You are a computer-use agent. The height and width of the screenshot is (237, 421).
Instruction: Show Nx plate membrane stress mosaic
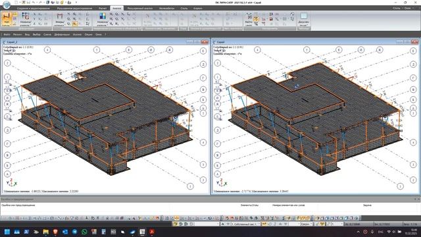click(x=123, y=14)
